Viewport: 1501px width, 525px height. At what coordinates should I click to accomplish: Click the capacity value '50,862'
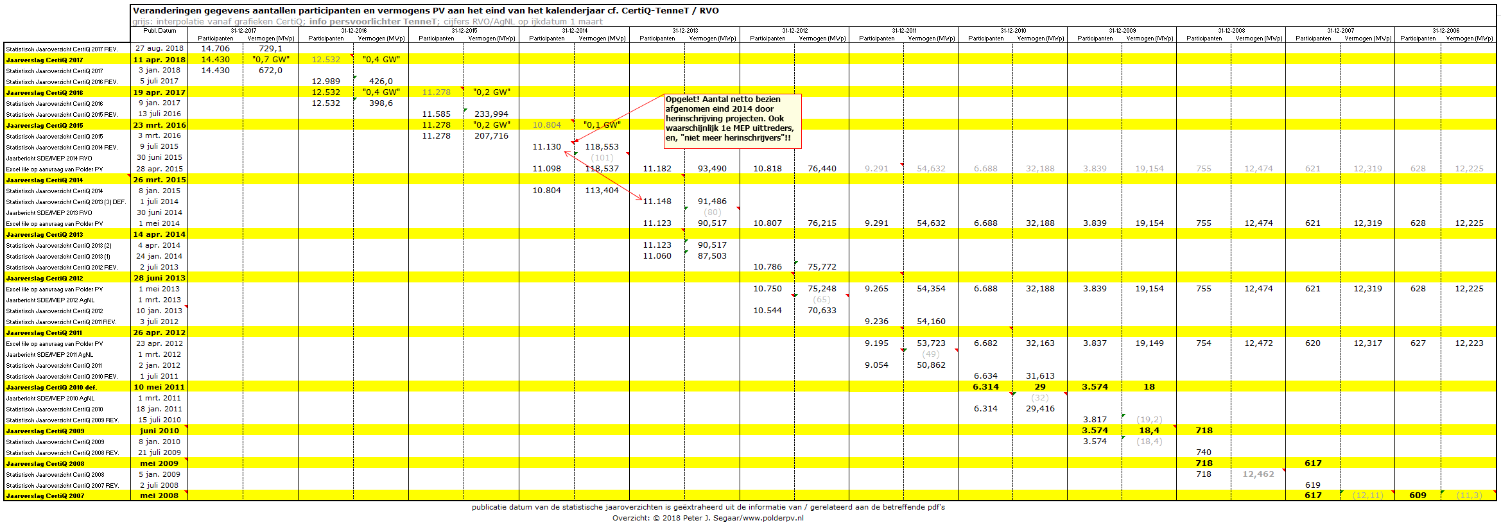click(931, 365)
